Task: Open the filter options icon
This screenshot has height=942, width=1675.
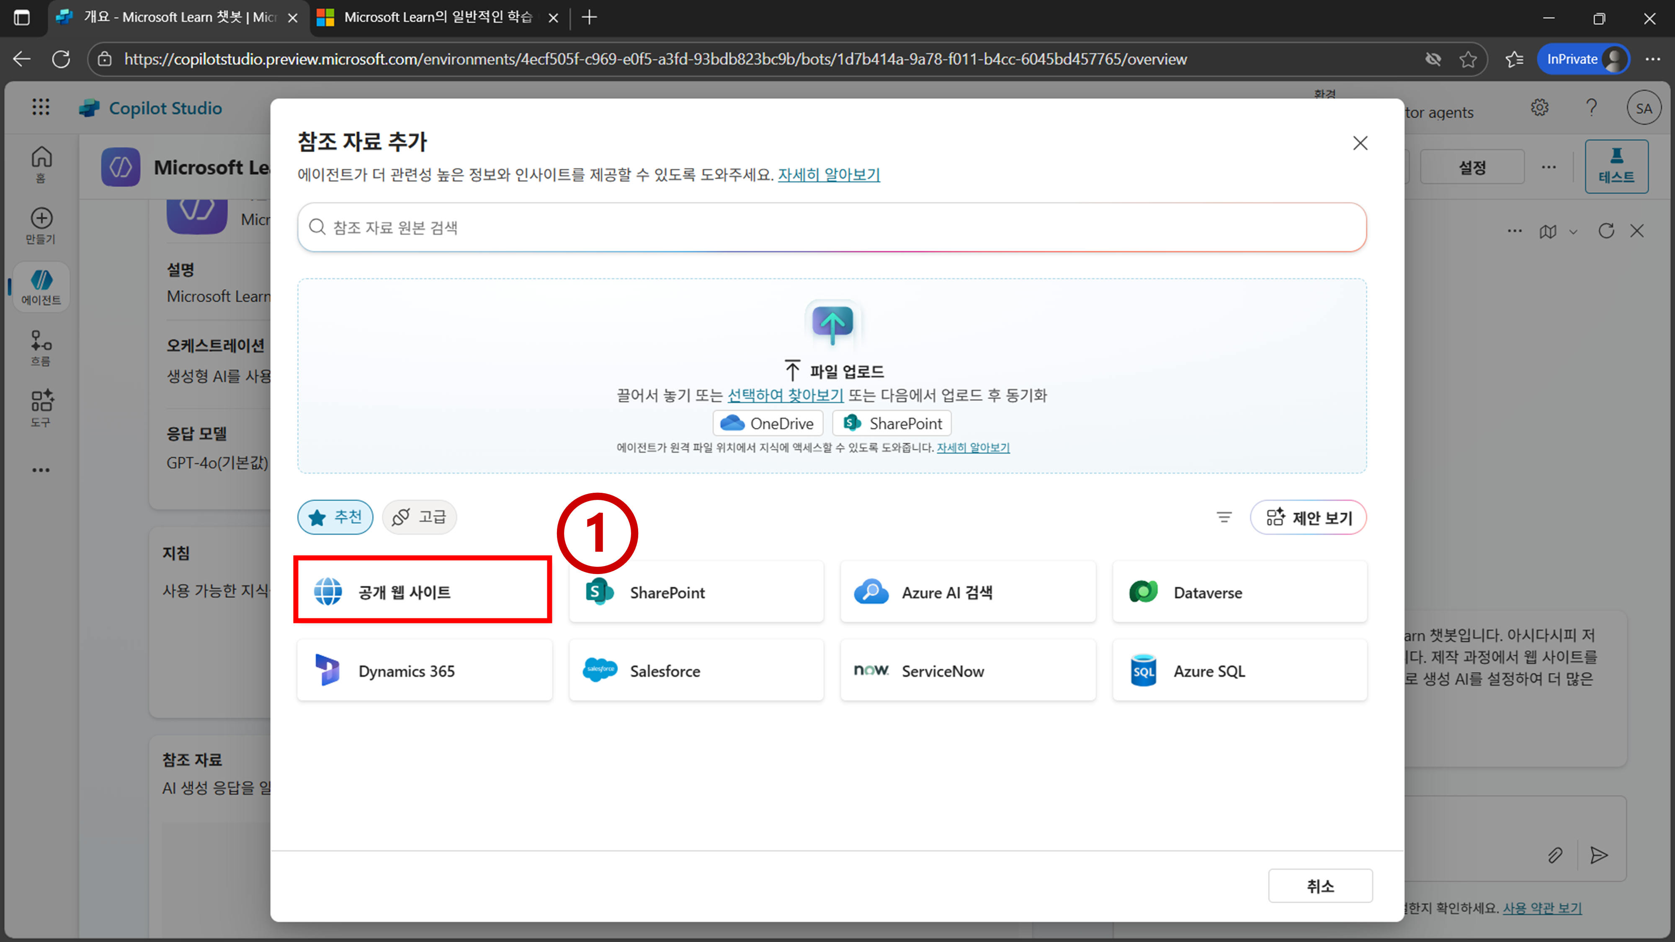Action: tap(1224, 517)
